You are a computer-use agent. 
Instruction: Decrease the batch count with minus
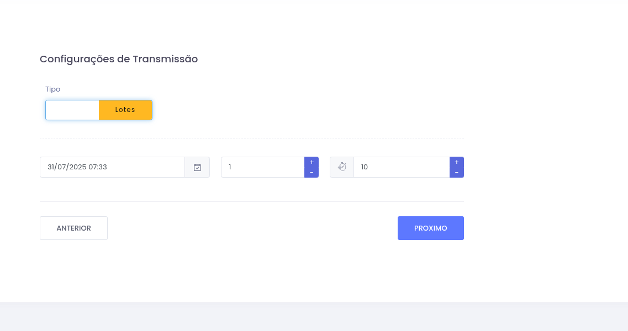(x=312, y=173)
